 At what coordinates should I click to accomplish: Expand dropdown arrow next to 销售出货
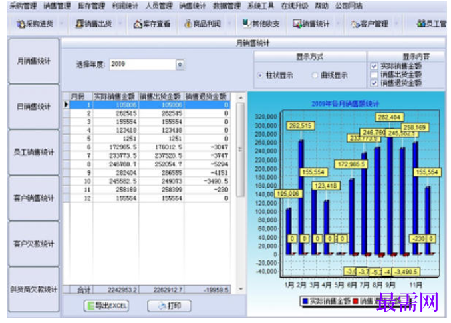[x=120, y=24]
